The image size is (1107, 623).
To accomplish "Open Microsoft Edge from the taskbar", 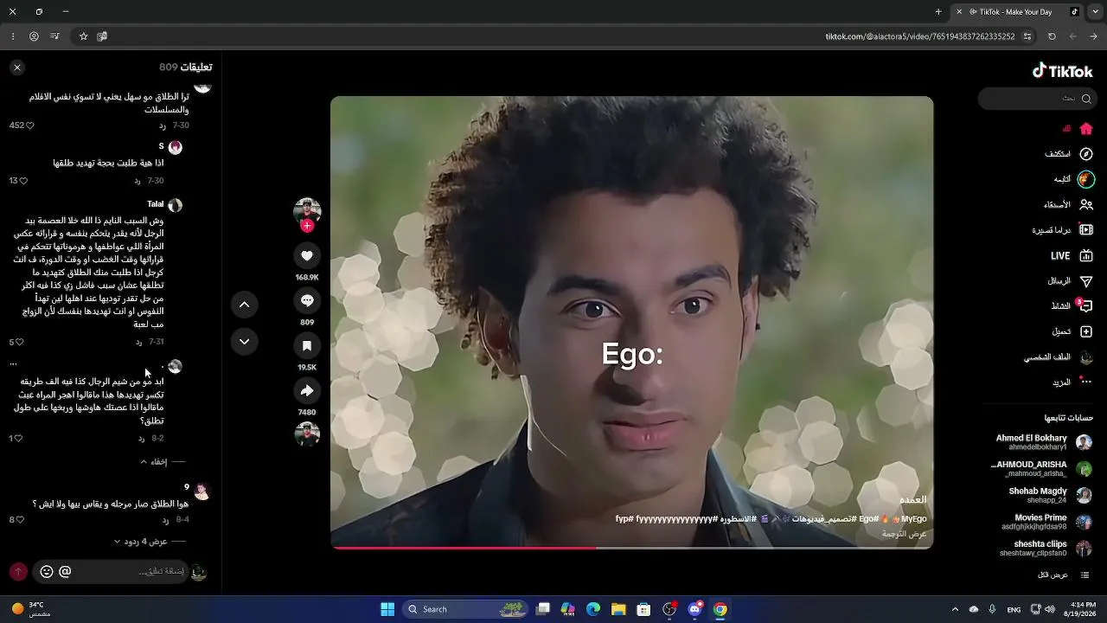I will coord(593,609).
